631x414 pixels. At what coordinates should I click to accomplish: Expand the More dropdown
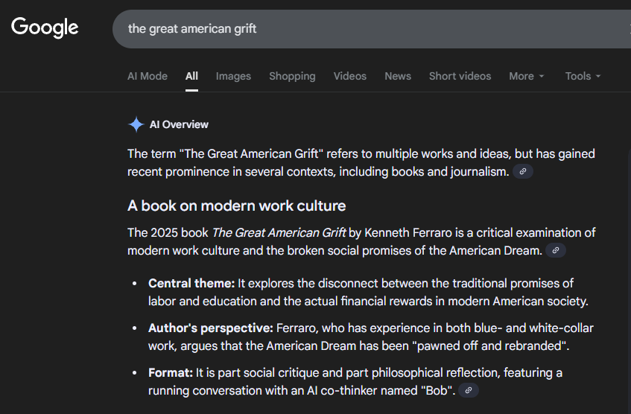point(527,76)
